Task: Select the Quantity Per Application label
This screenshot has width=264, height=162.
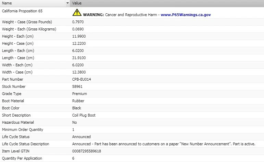Action: (x=22, y=159)
